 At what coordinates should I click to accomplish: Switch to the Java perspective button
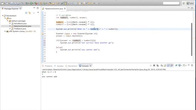(x=190, y=3)
